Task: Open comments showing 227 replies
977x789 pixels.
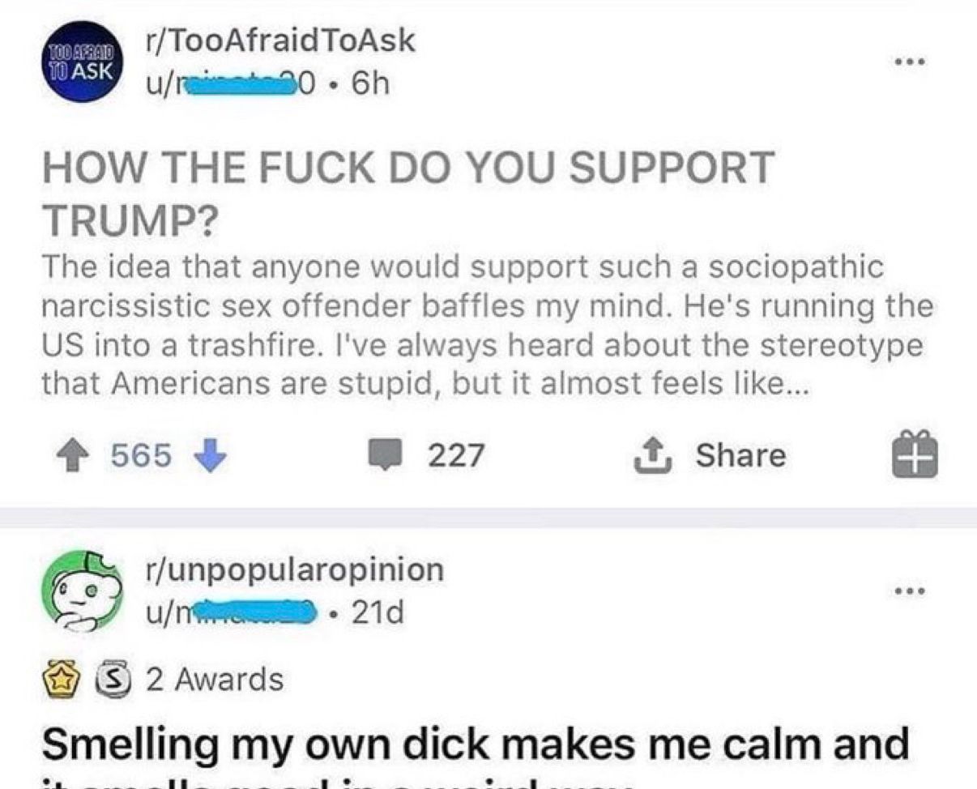Action: pos(425,455)
